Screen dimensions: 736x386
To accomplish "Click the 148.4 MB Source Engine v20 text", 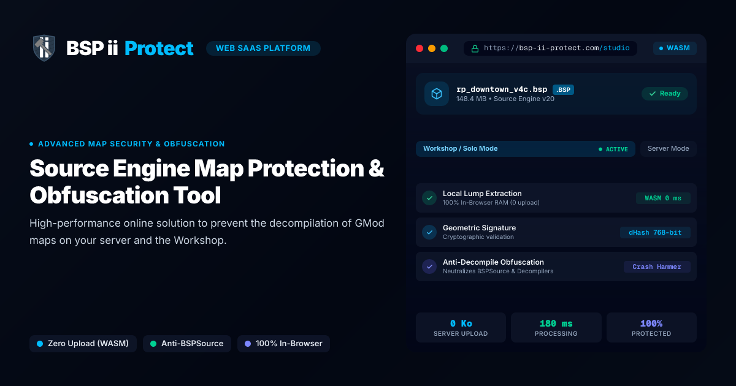I will tap(505, 99).
